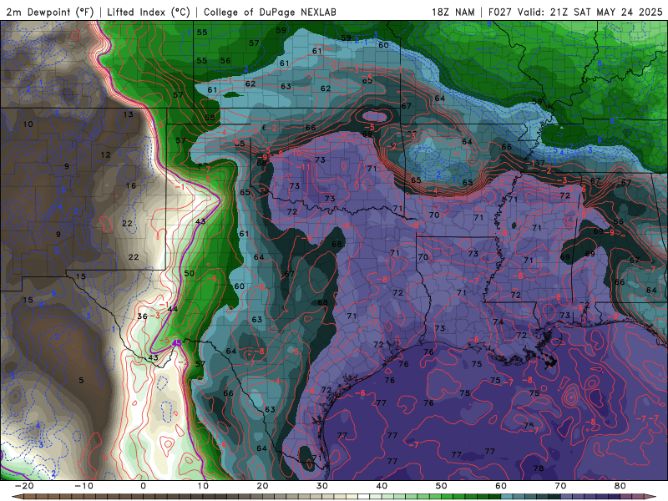Click the red "-10" lifted index contour label

coord(295,154)
